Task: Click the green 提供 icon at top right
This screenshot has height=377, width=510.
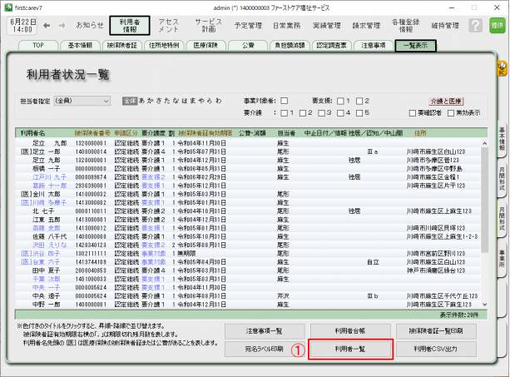Action: coord(497,26)
